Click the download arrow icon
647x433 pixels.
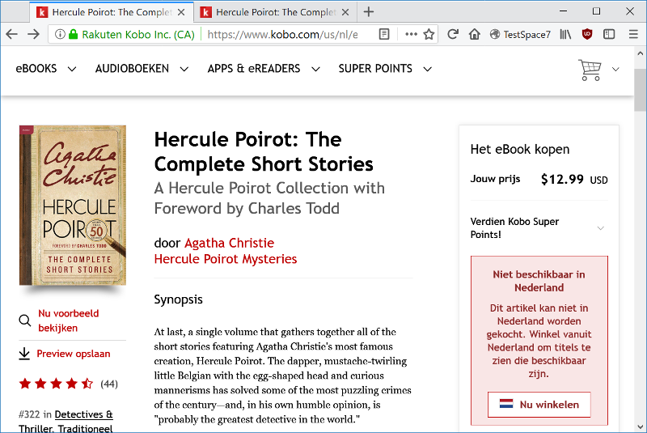pos(24,354)
